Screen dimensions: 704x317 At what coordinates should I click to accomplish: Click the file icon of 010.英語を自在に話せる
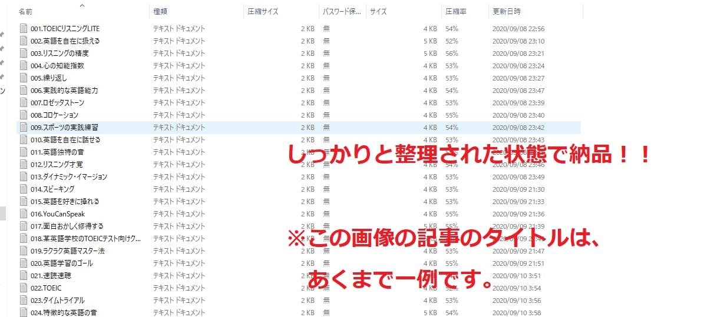point(24,139)
